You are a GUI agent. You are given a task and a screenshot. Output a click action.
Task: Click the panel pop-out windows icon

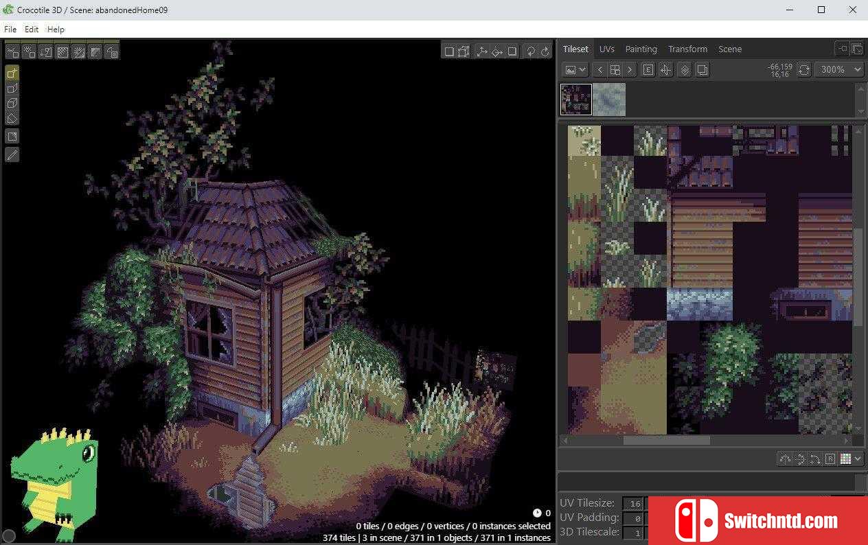click(857, 49)
